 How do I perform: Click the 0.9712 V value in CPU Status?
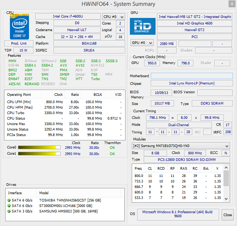click(114, 118)
